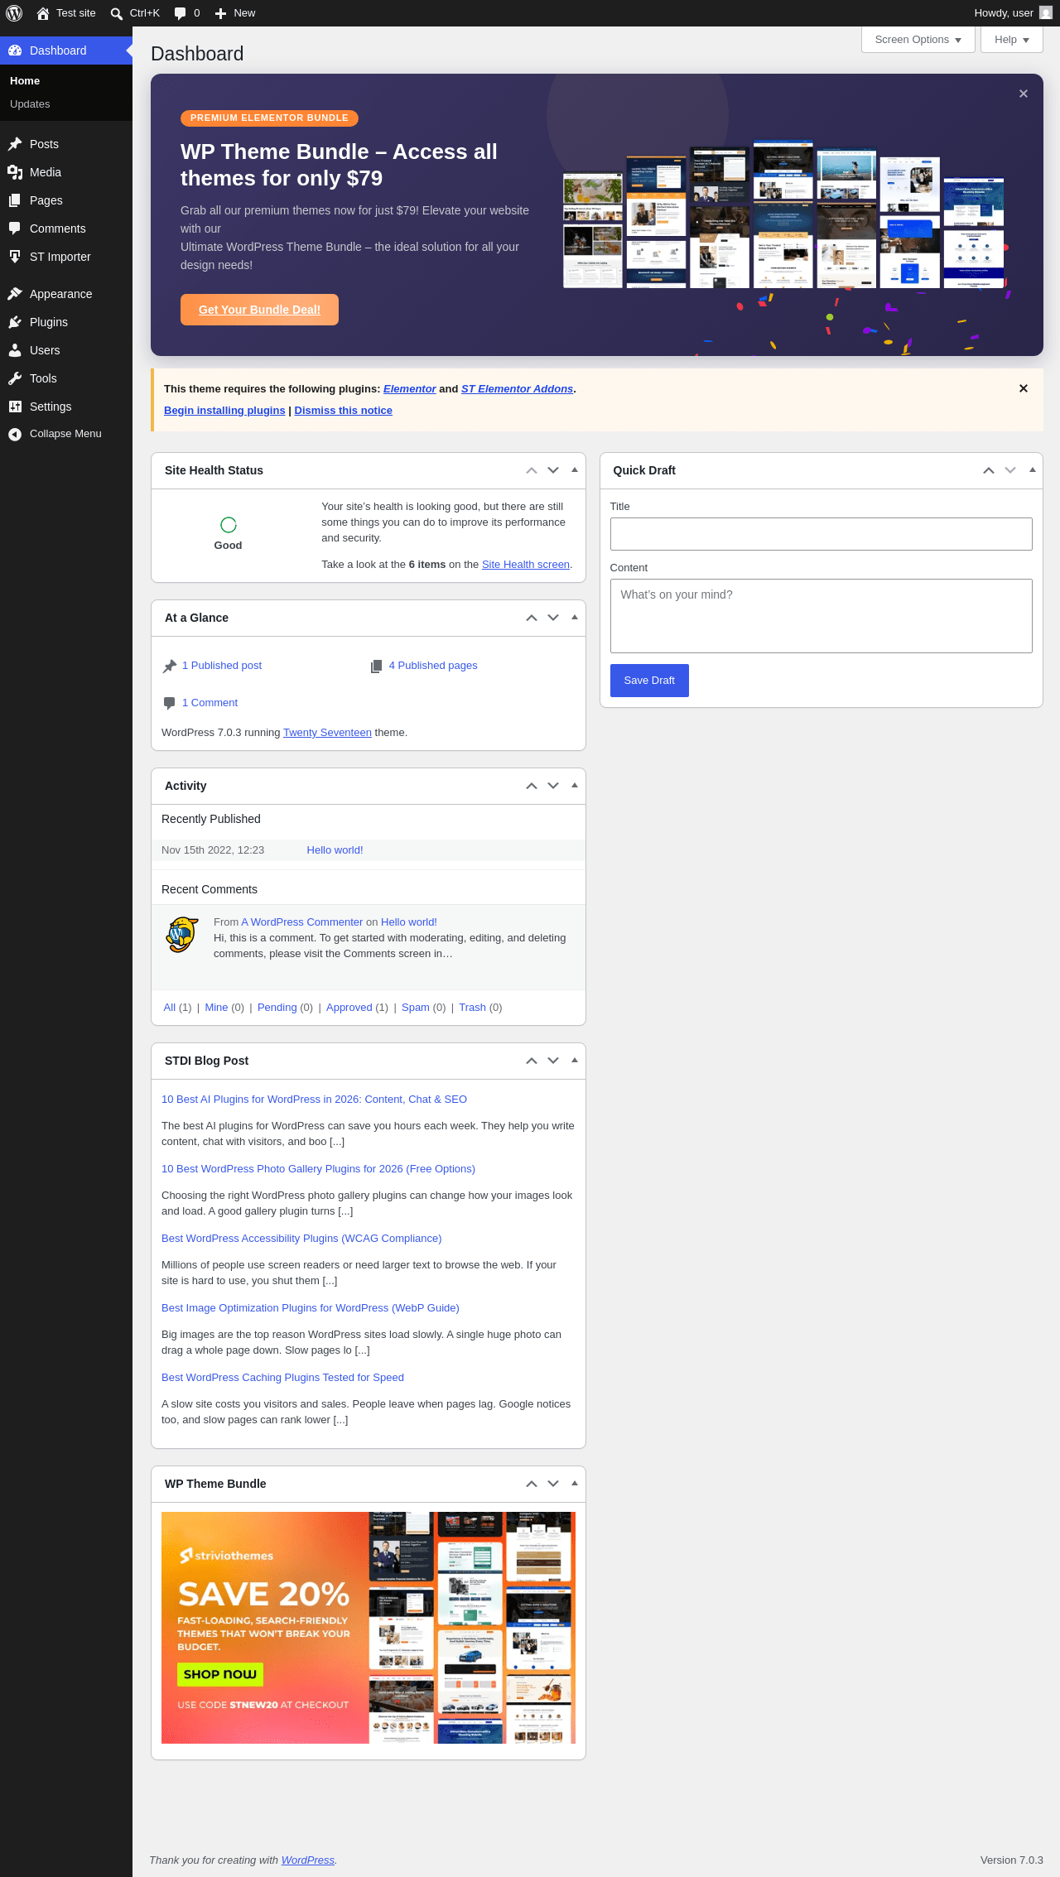Open 1 Published post link
The image size is (1060, 1877).
pyautogui.click(x=222, y=666)
